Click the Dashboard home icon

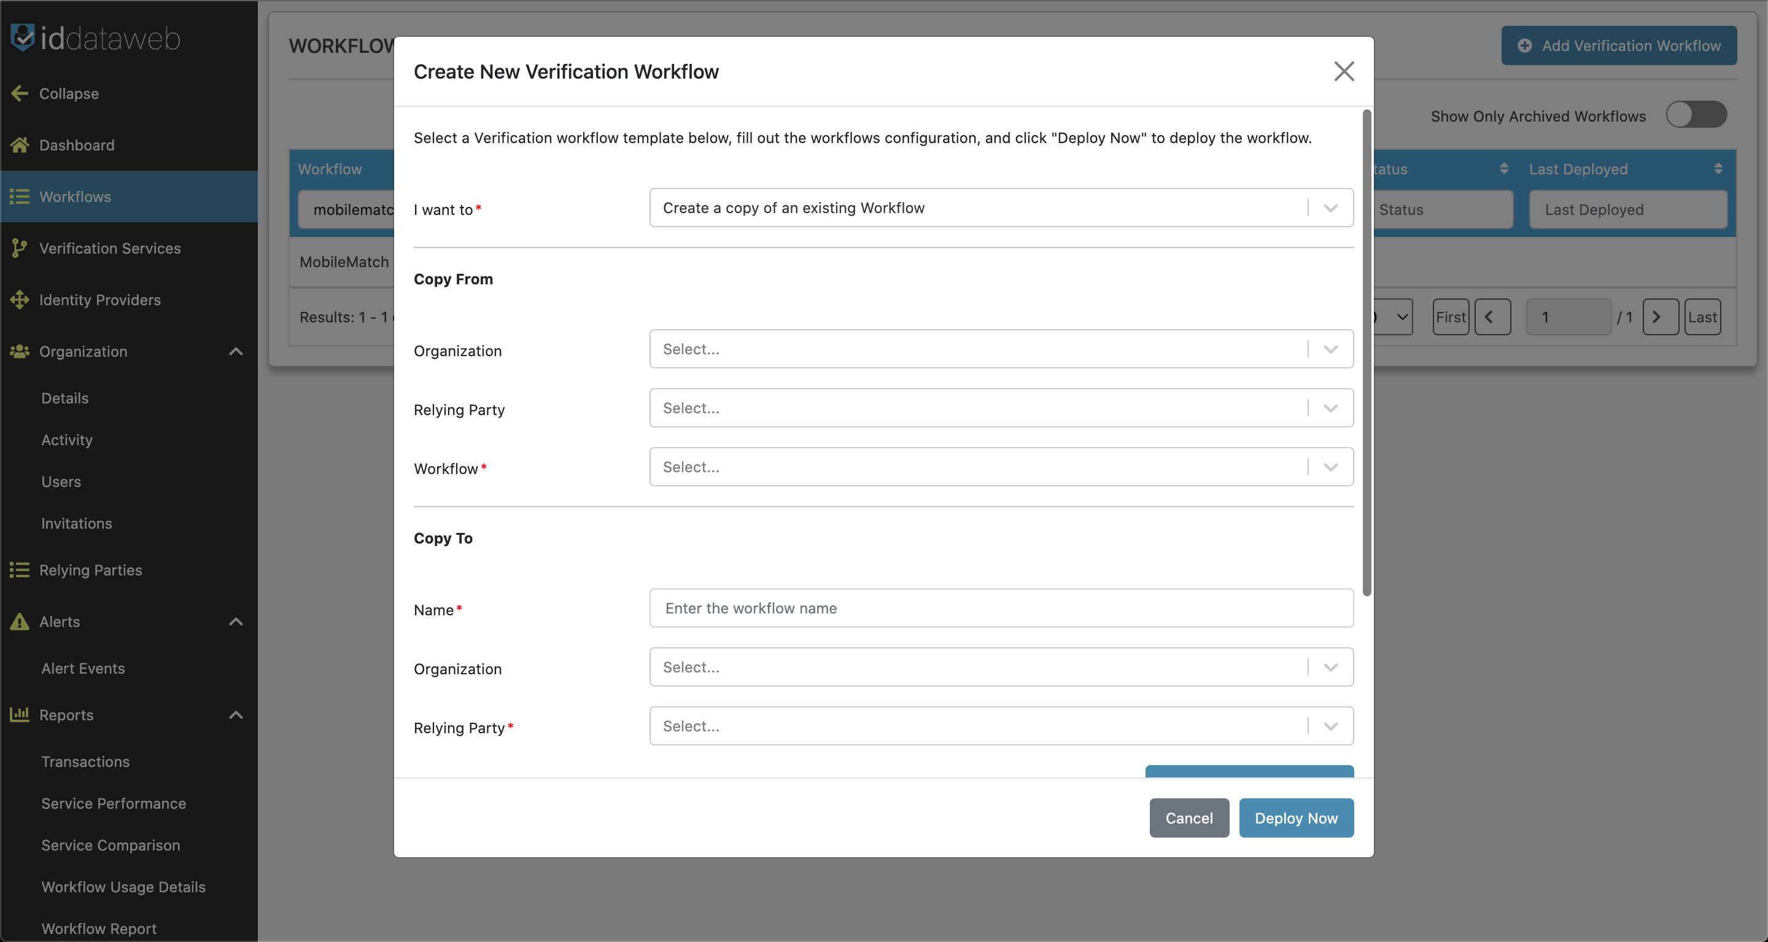pos(19,145)
